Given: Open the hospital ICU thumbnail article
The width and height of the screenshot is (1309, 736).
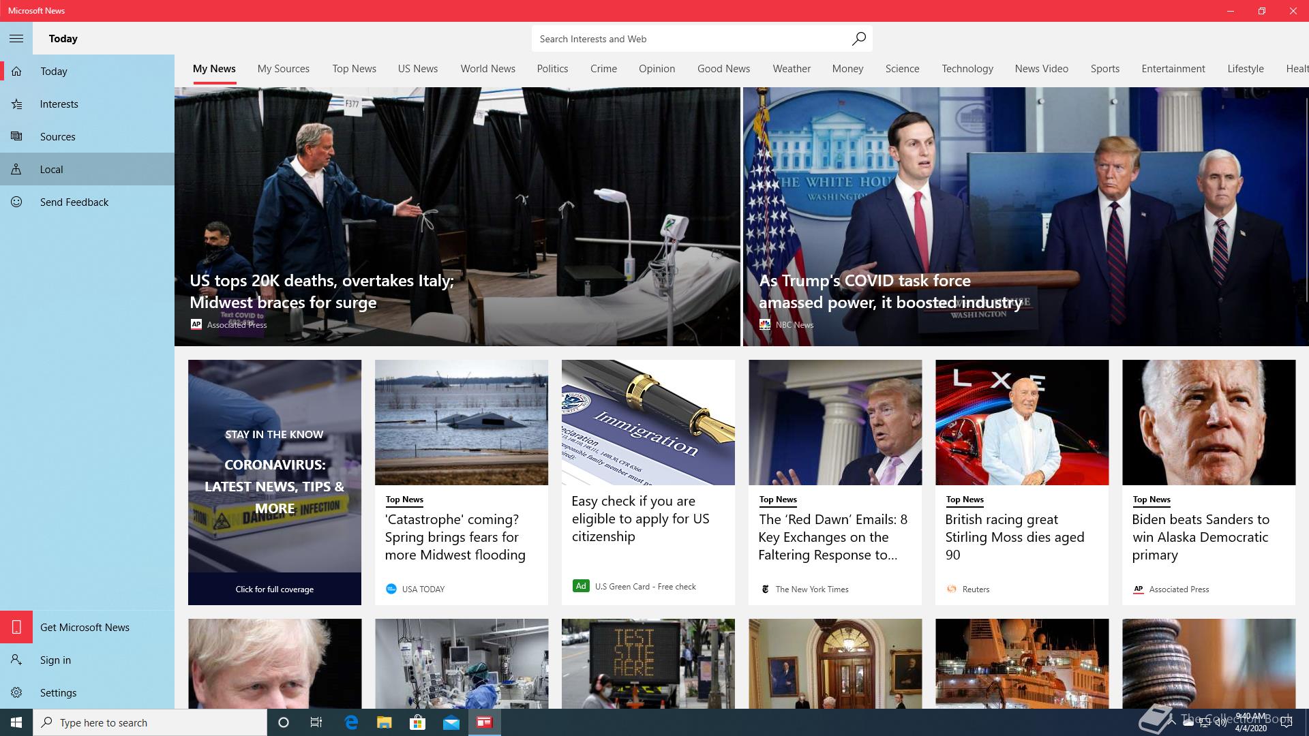Looking at the screenshot, I should pos(462,663).
